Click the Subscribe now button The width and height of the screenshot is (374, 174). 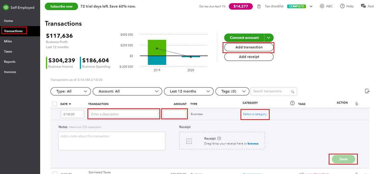[x=61, y=6]
